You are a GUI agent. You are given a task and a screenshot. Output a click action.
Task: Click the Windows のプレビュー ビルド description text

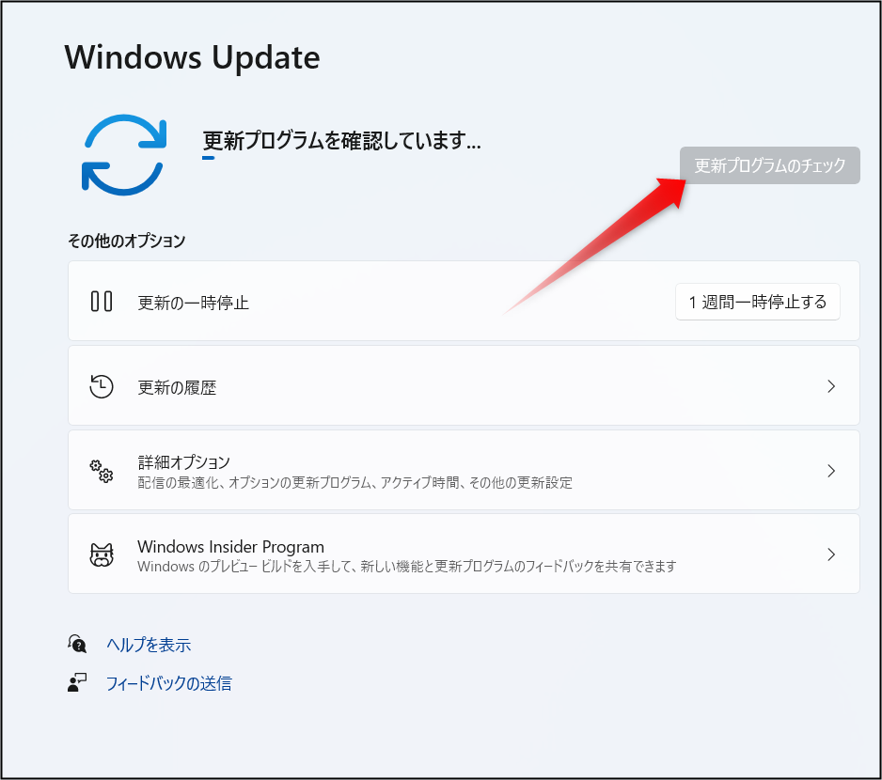tap(407, 567)
